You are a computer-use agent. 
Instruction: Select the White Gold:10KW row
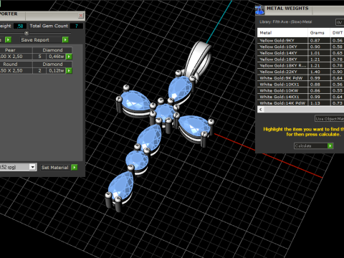300,90
